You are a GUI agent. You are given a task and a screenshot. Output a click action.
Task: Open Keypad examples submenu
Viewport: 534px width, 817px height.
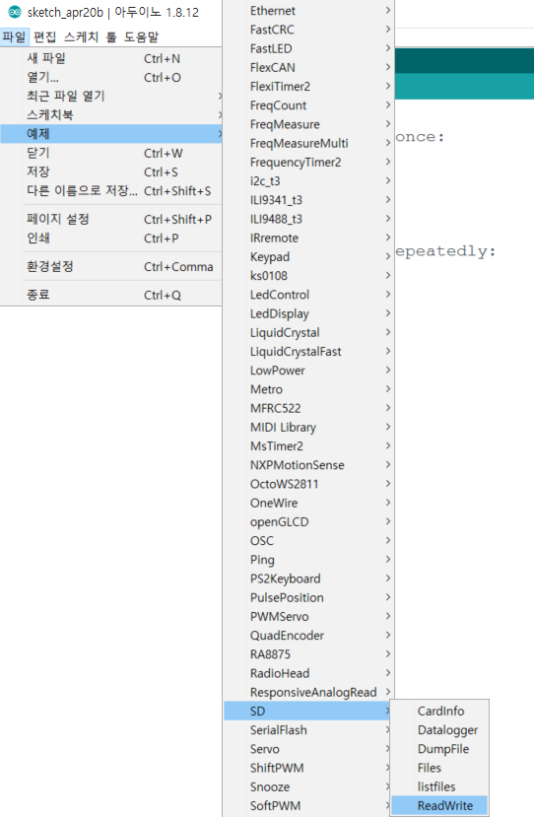coord(308,257)
